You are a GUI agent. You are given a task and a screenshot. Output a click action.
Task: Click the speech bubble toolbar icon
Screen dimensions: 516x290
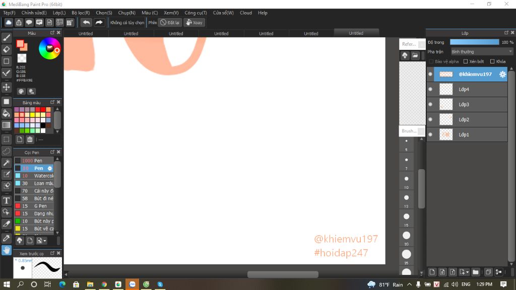click(x=29, y=22)
